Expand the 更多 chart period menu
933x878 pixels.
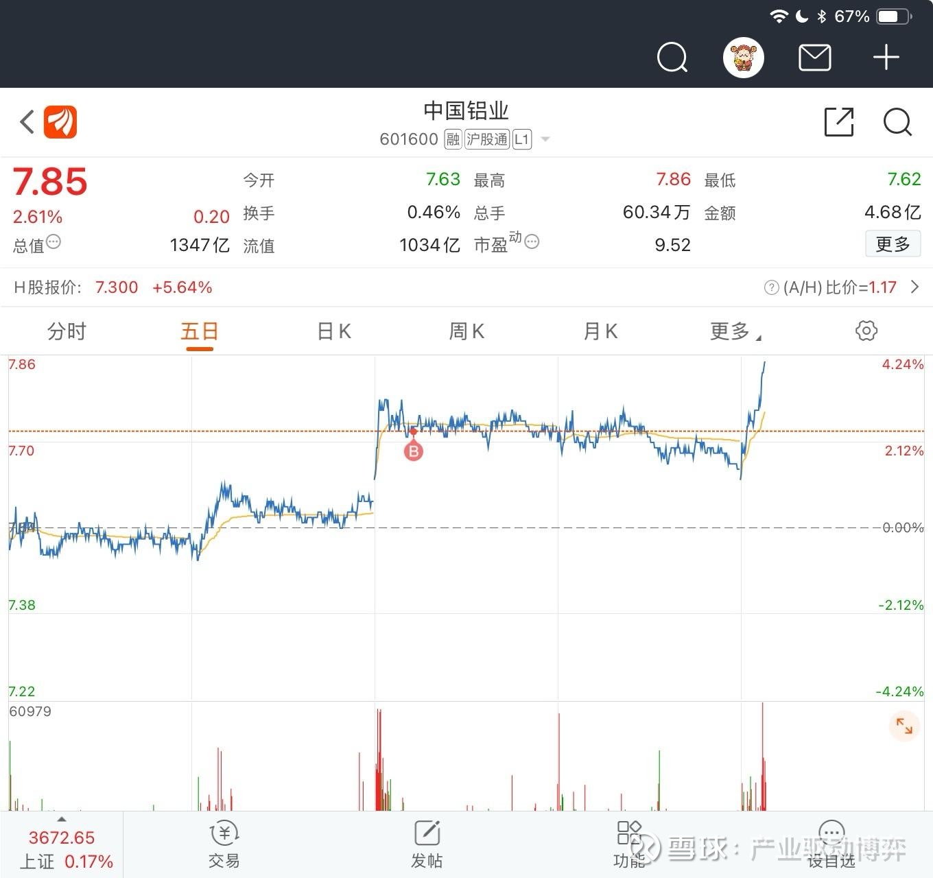(x=735, y=331)
